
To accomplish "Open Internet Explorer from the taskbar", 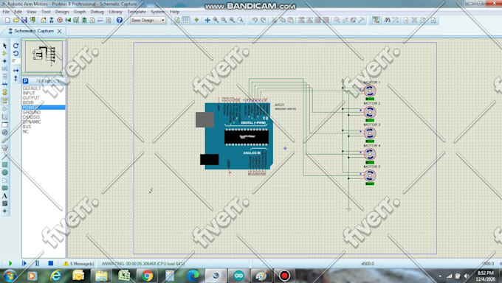I will point(55,276).
